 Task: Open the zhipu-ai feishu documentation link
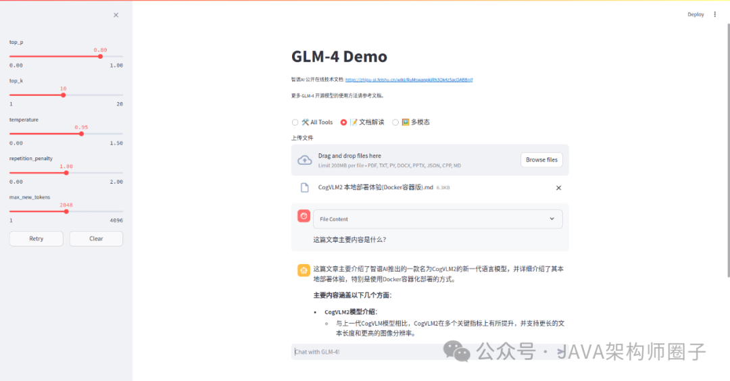(409, 80)
